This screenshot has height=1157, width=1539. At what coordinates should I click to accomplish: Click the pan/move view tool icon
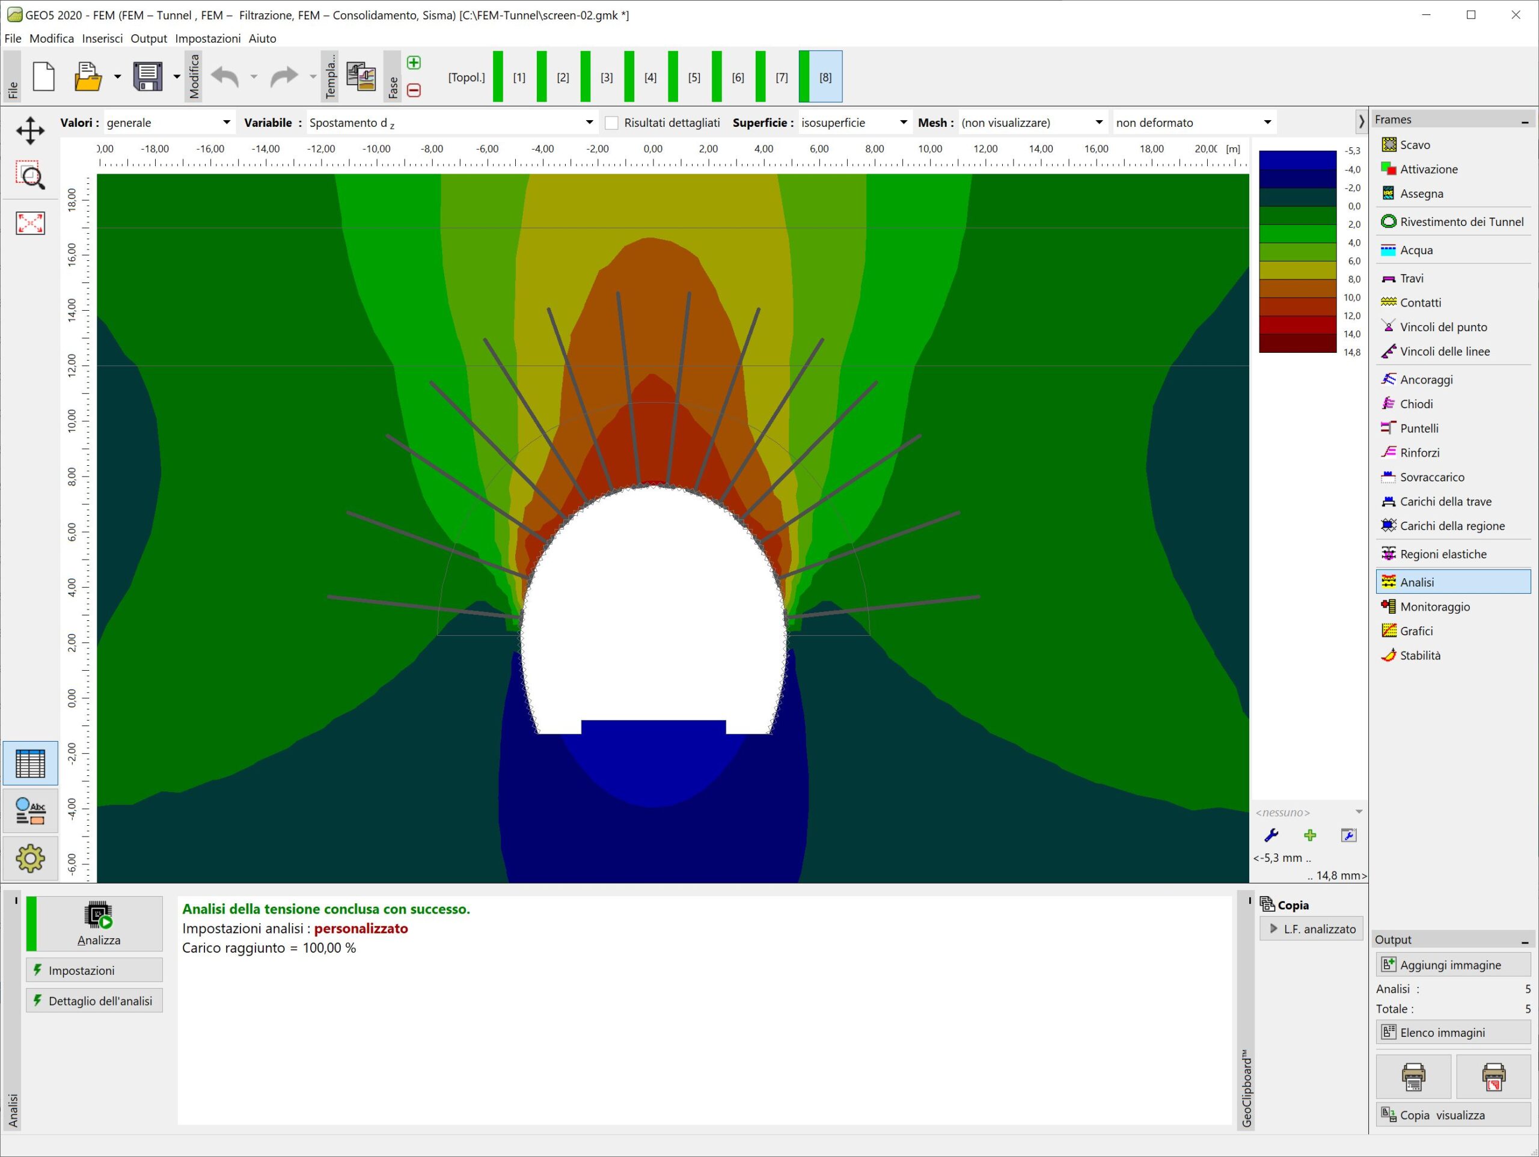pyautogui.click(x=30, y=130)
